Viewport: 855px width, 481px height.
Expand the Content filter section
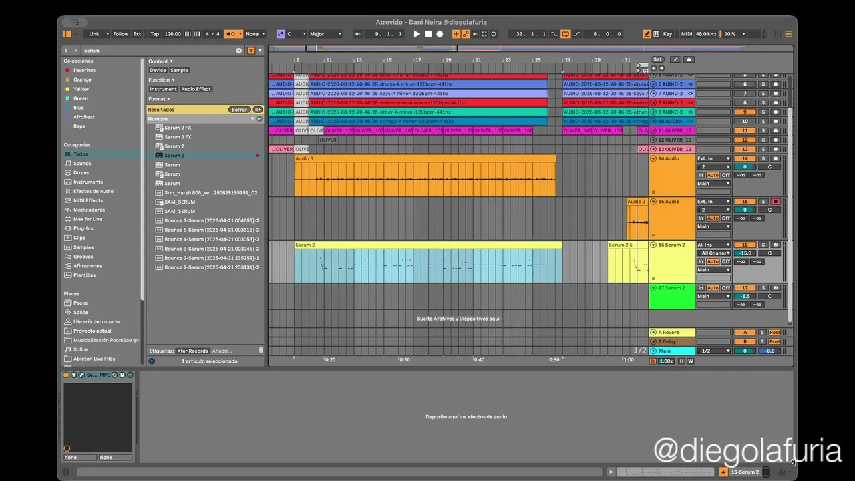160,61
